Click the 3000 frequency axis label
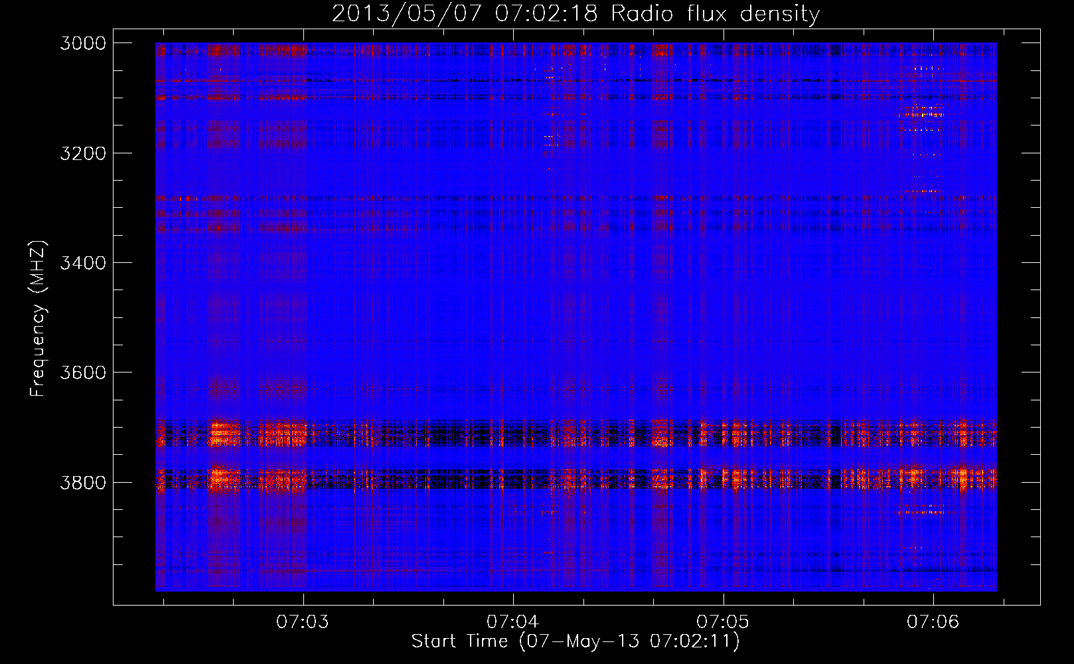Viewport: 1074px width, 664px height. [x=83, y=43]
